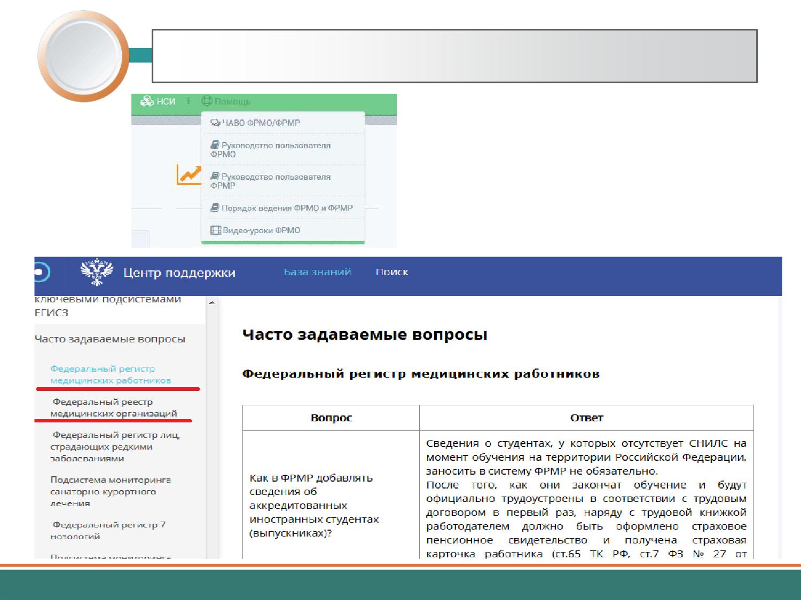This screenshot has height=600, width=801.
Task: Click the bold 'Часто задаваемые вопросы' page heading
Action: click(365, 335)
